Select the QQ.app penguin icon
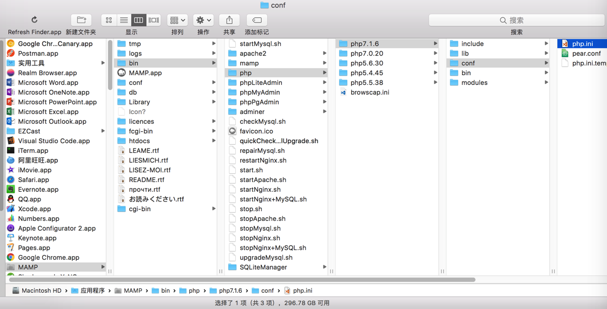This screenshot has height=309, width=607. point(11,199)
